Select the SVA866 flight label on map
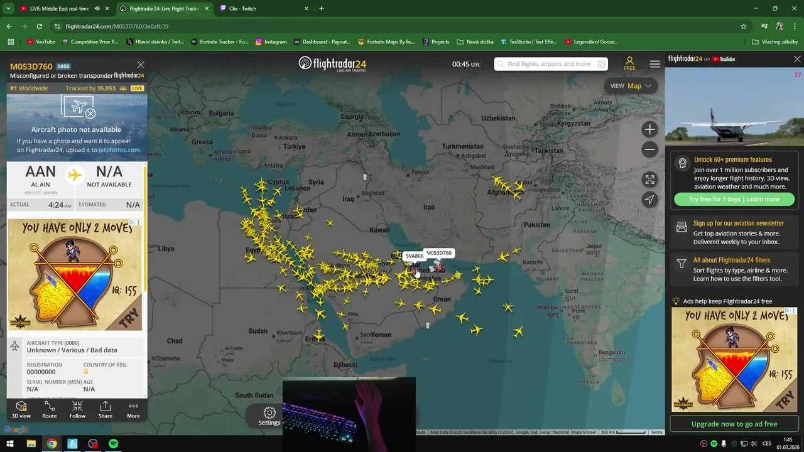This screenshot has height=452, width=804. (414, 256)
